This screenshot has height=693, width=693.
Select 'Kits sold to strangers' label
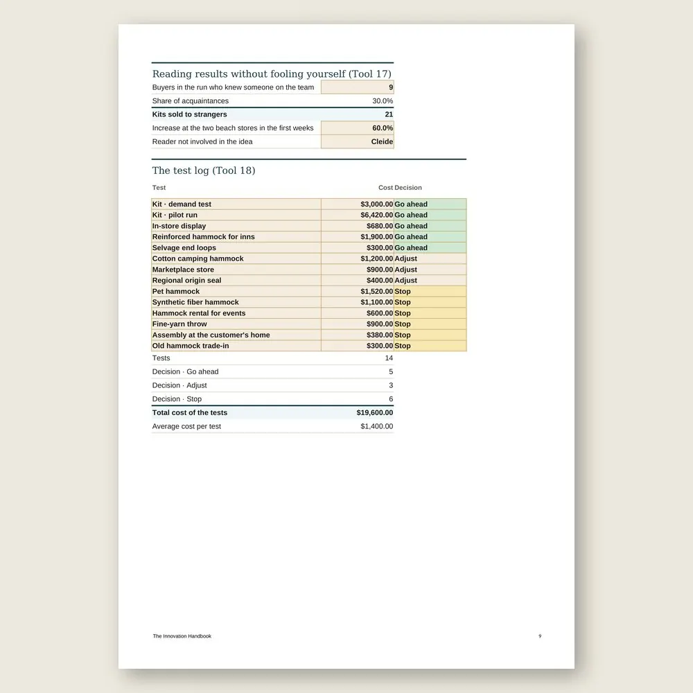coord(190,114)
